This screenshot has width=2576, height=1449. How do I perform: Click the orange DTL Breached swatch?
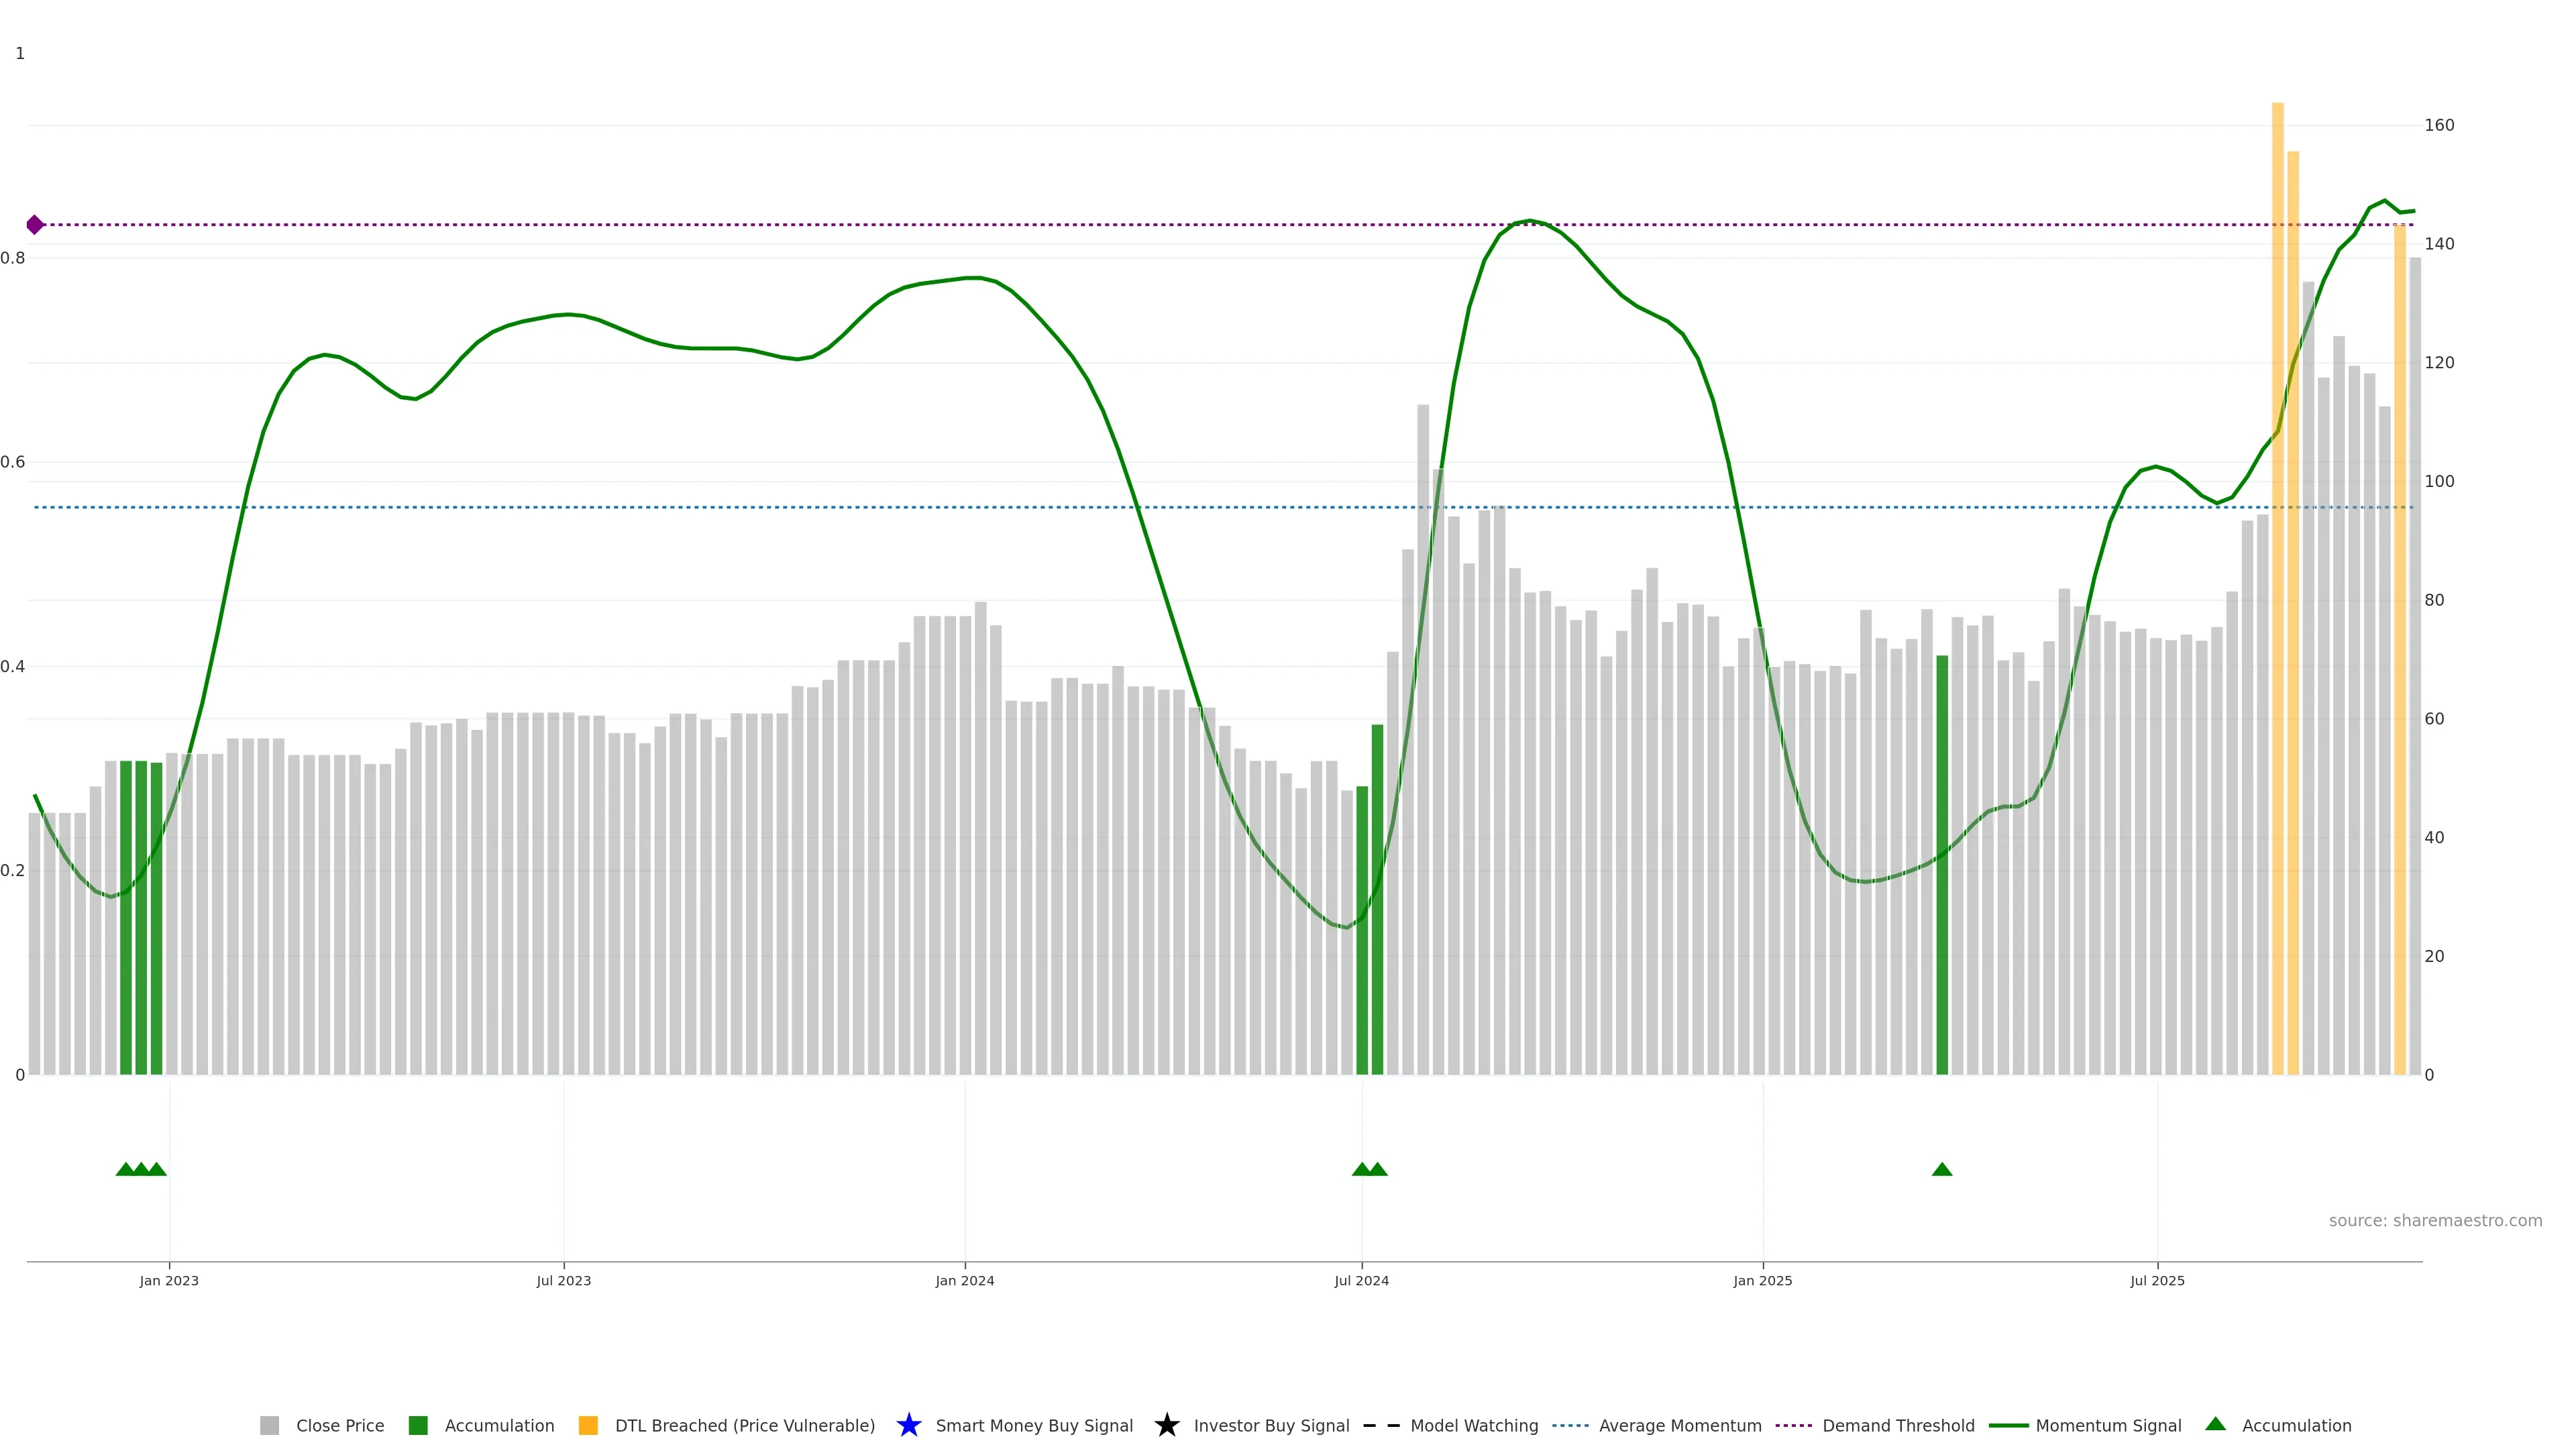(x=588, y=1425)
